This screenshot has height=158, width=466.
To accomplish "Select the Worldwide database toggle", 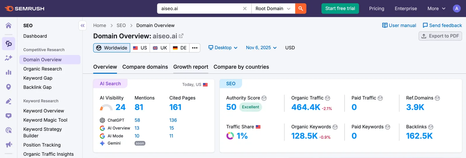I will pyautogui.click(x=112, y=48).
